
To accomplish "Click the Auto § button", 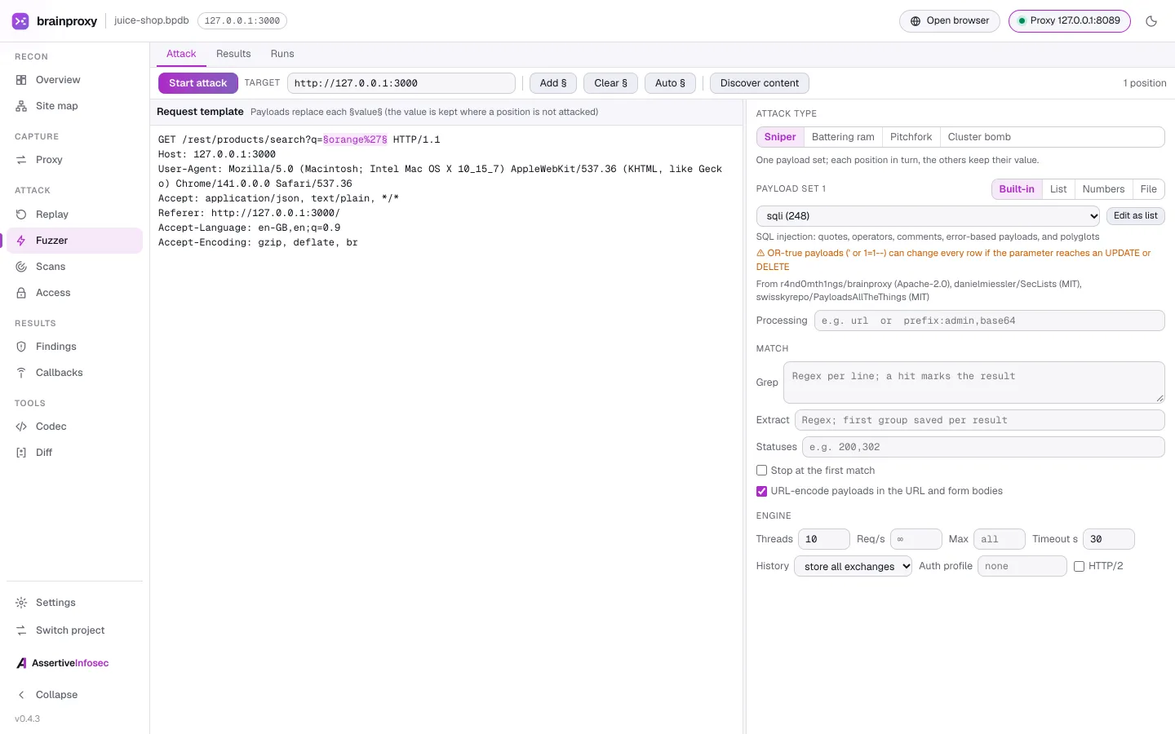I will (x=671, y=83).
